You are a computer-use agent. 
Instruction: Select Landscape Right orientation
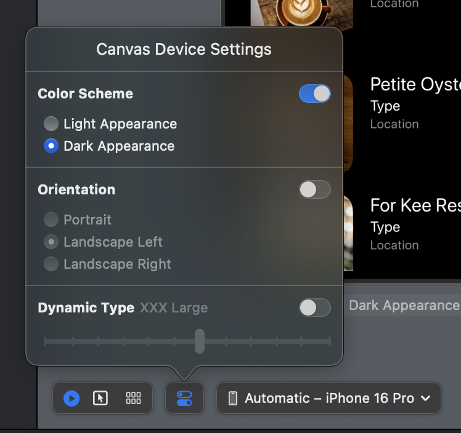coord(51,264)
